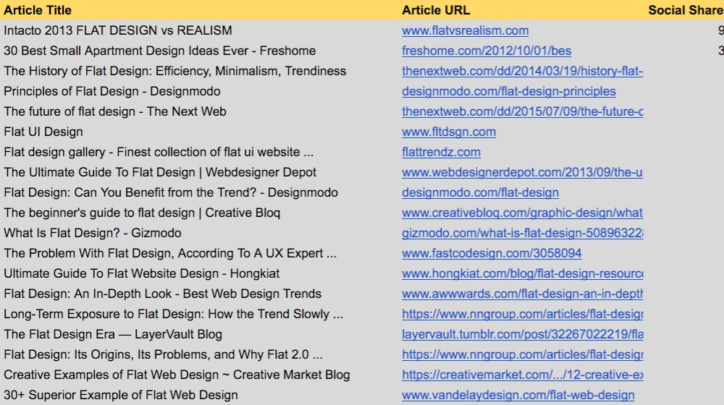Screen dimensions: 724x405
Task: Open the www.fastcodesign.com/3058094 link
Action: coord(492,254)
